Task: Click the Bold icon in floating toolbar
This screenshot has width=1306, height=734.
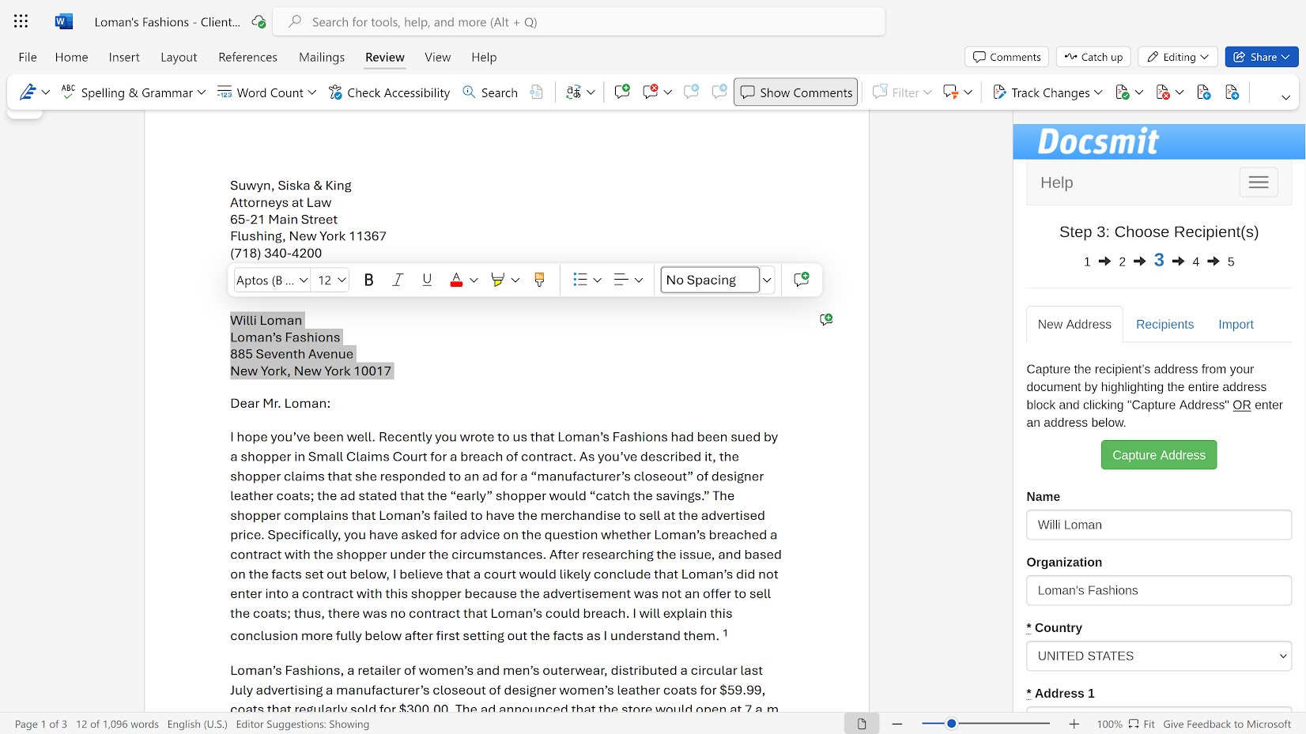Action: tap(368, 280)
